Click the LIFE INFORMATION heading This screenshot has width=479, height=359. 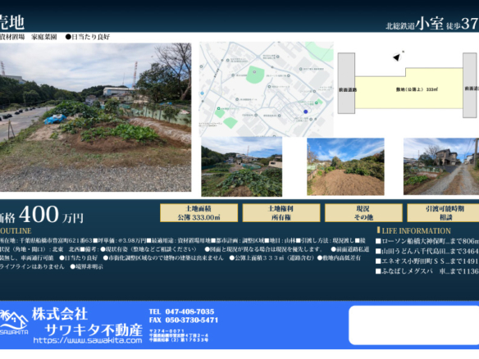point(416,231)
